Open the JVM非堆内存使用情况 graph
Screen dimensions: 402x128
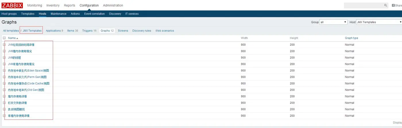21,64
